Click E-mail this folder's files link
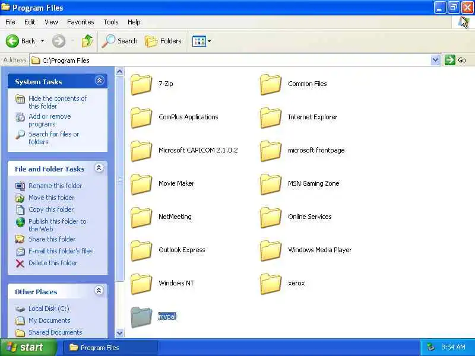Screen dimensions: 475x356 point(61,250)
